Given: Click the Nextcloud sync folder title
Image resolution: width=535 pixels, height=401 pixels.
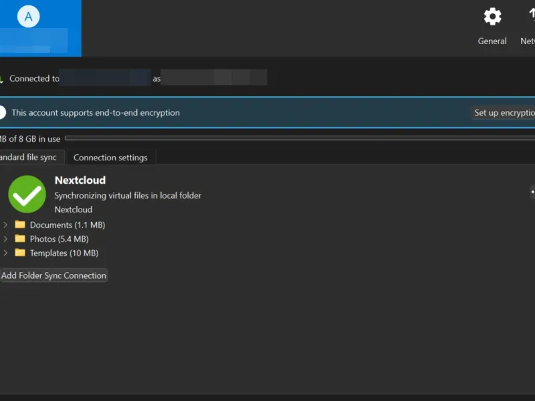Looking at the screenshot, I should point(80,180).
